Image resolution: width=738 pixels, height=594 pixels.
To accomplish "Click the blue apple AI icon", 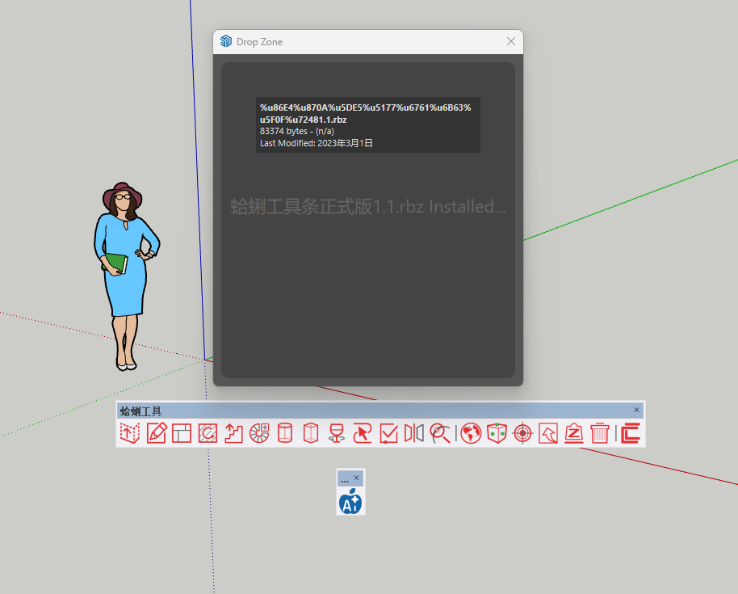I will click(x=350, y=501).
